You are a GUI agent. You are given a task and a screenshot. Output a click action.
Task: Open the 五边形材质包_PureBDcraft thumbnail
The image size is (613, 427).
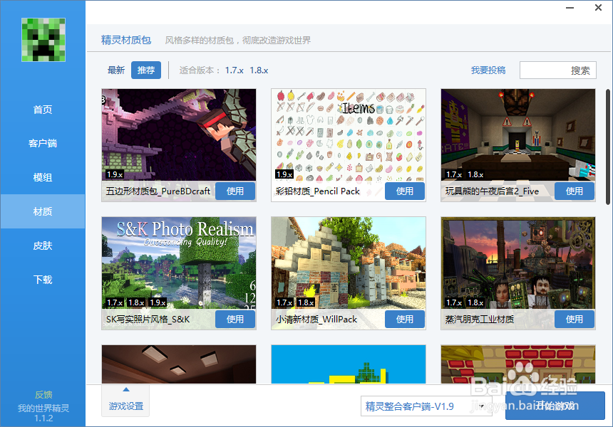pyautogui.click(x=179, y=135)
